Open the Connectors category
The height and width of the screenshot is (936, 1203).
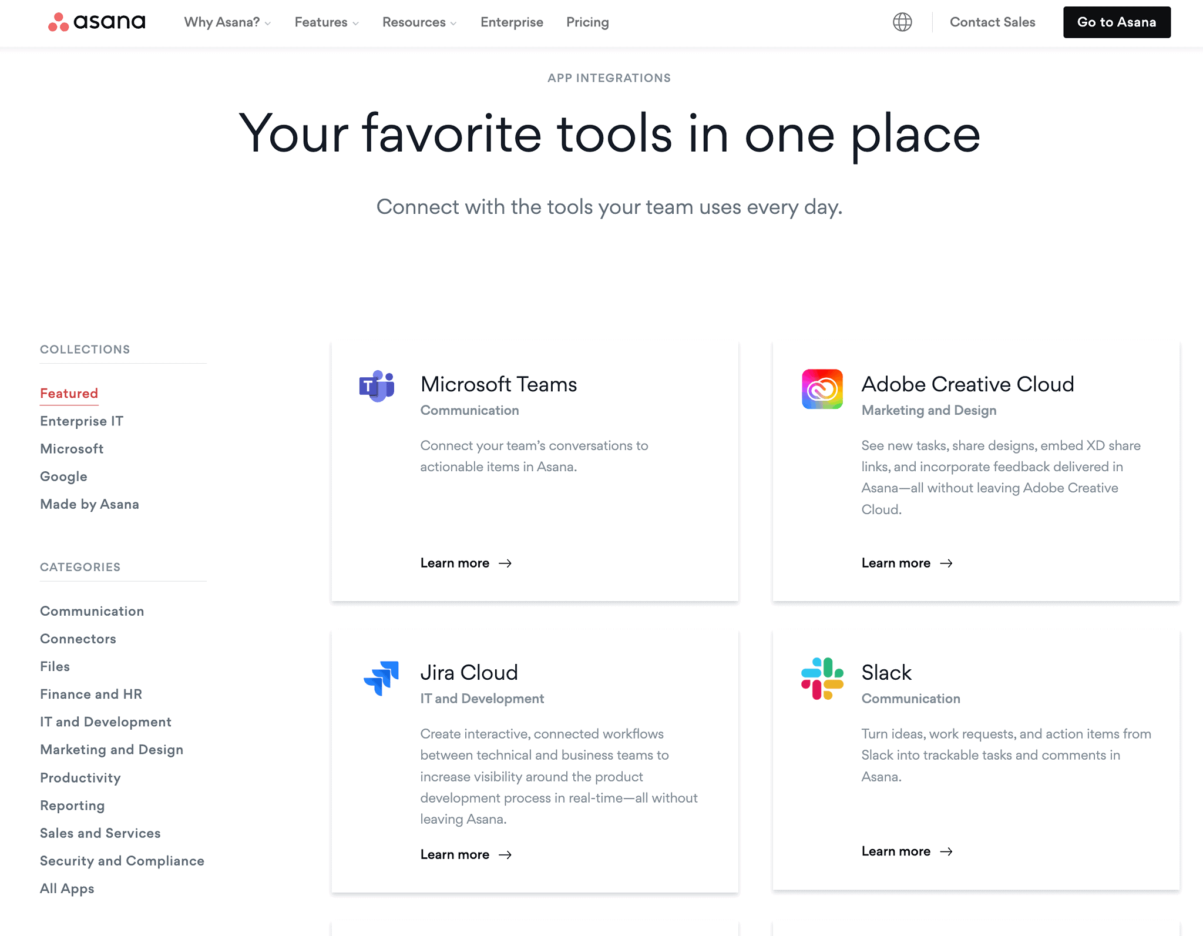tap(78, 639)
